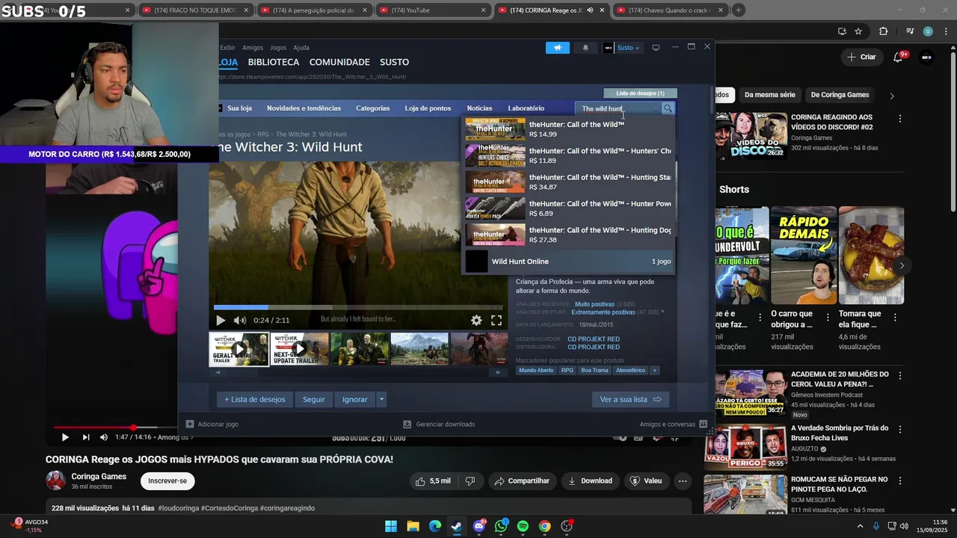This screenshot has height=538, width=957.
Task: Click the Steam announcements megaphone icon
Action: click(557, 48)
